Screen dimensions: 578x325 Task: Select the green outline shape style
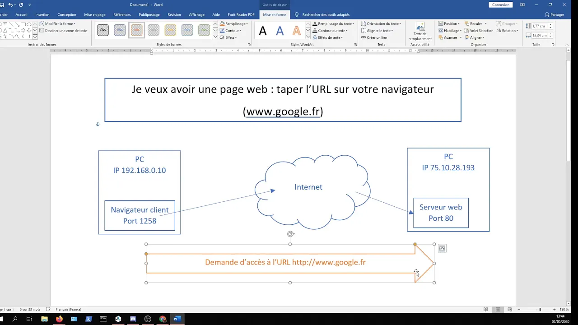point(204,30)
